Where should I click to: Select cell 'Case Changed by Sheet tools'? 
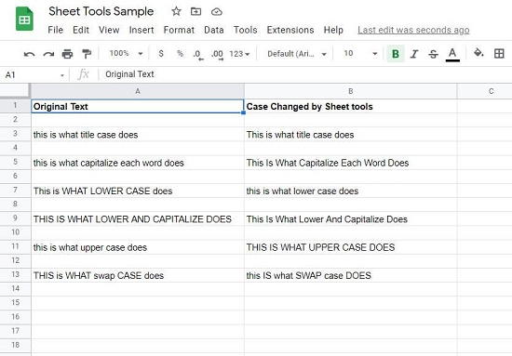click(350, 106)
